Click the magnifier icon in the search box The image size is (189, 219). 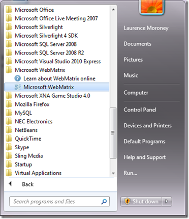(x=104, y=202)
